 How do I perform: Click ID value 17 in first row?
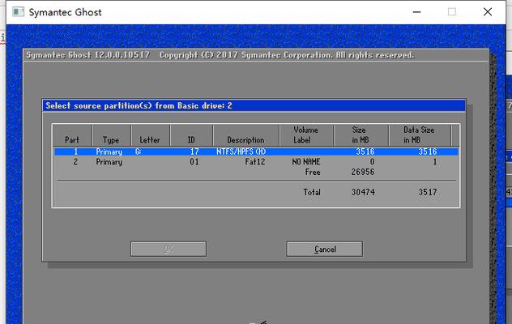pos(194,151)
